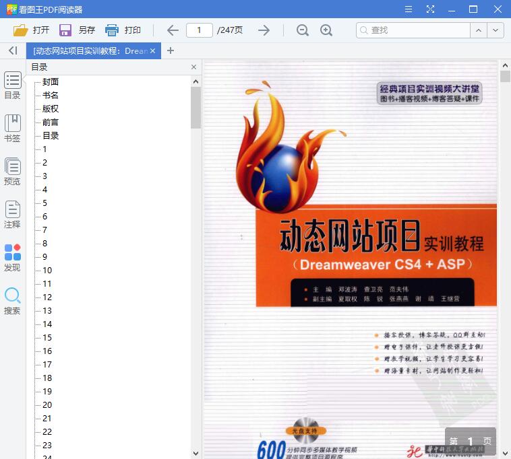This screenshot has width=511, height=459.
Task: Zoom in with the plus magnifier
Action: (x=326, y=30)
